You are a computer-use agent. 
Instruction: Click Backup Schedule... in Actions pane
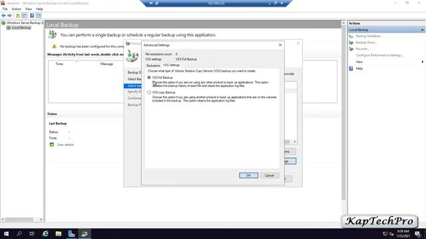pyautogui.click(x=369, y=36)
